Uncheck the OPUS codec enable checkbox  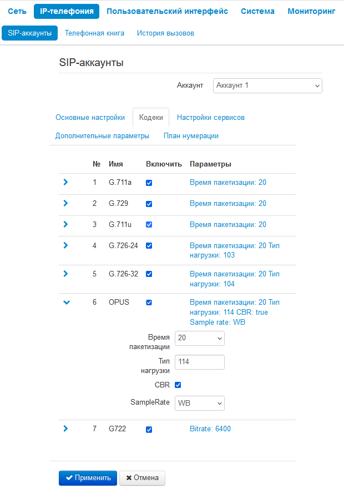(149, 303)
